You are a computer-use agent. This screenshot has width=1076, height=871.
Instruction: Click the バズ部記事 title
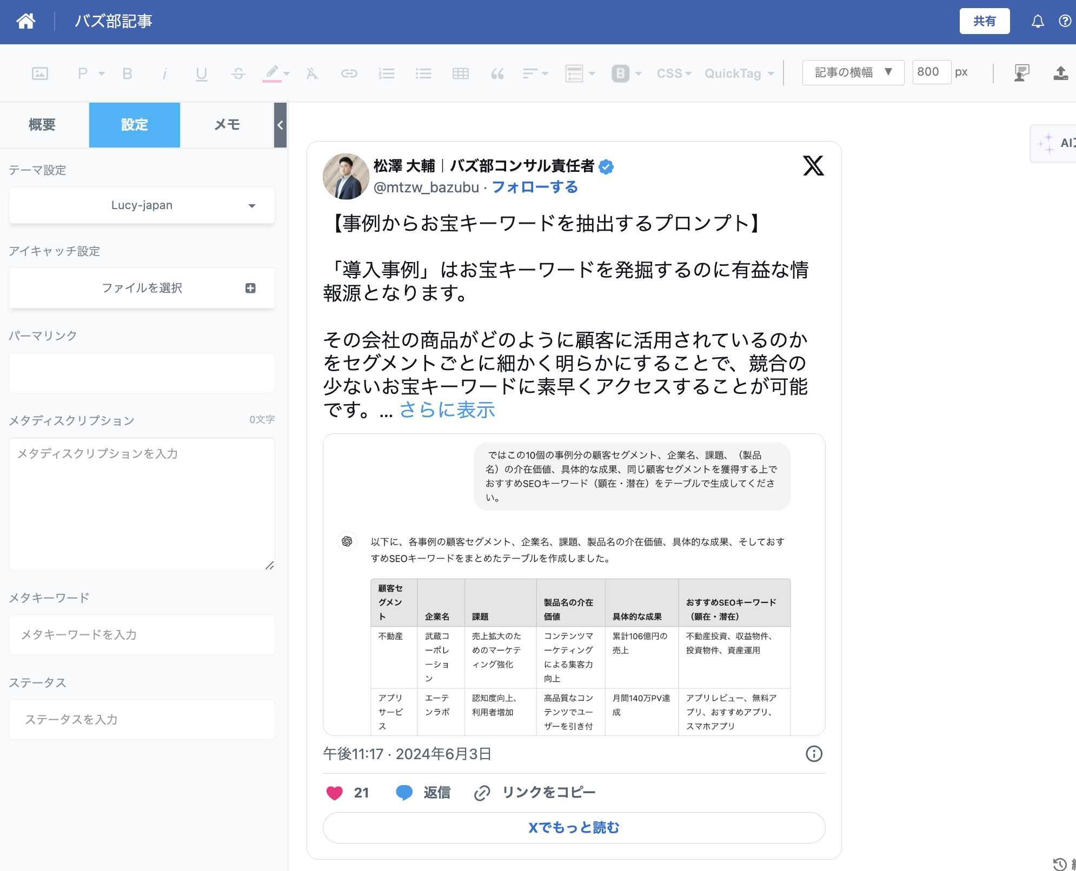(113, 21)
